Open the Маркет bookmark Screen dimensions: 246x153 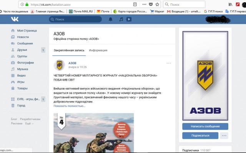point(157,11)
